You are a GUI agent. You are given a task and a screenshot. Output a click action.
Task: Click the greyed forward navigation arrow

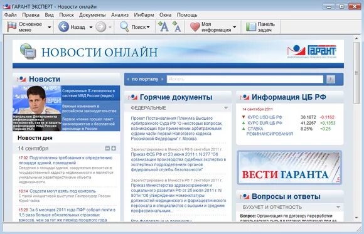coord(101,27)
